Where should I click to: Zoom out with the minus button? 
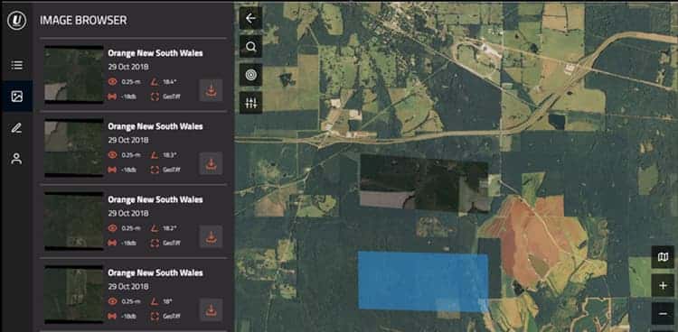click(663, 314)
